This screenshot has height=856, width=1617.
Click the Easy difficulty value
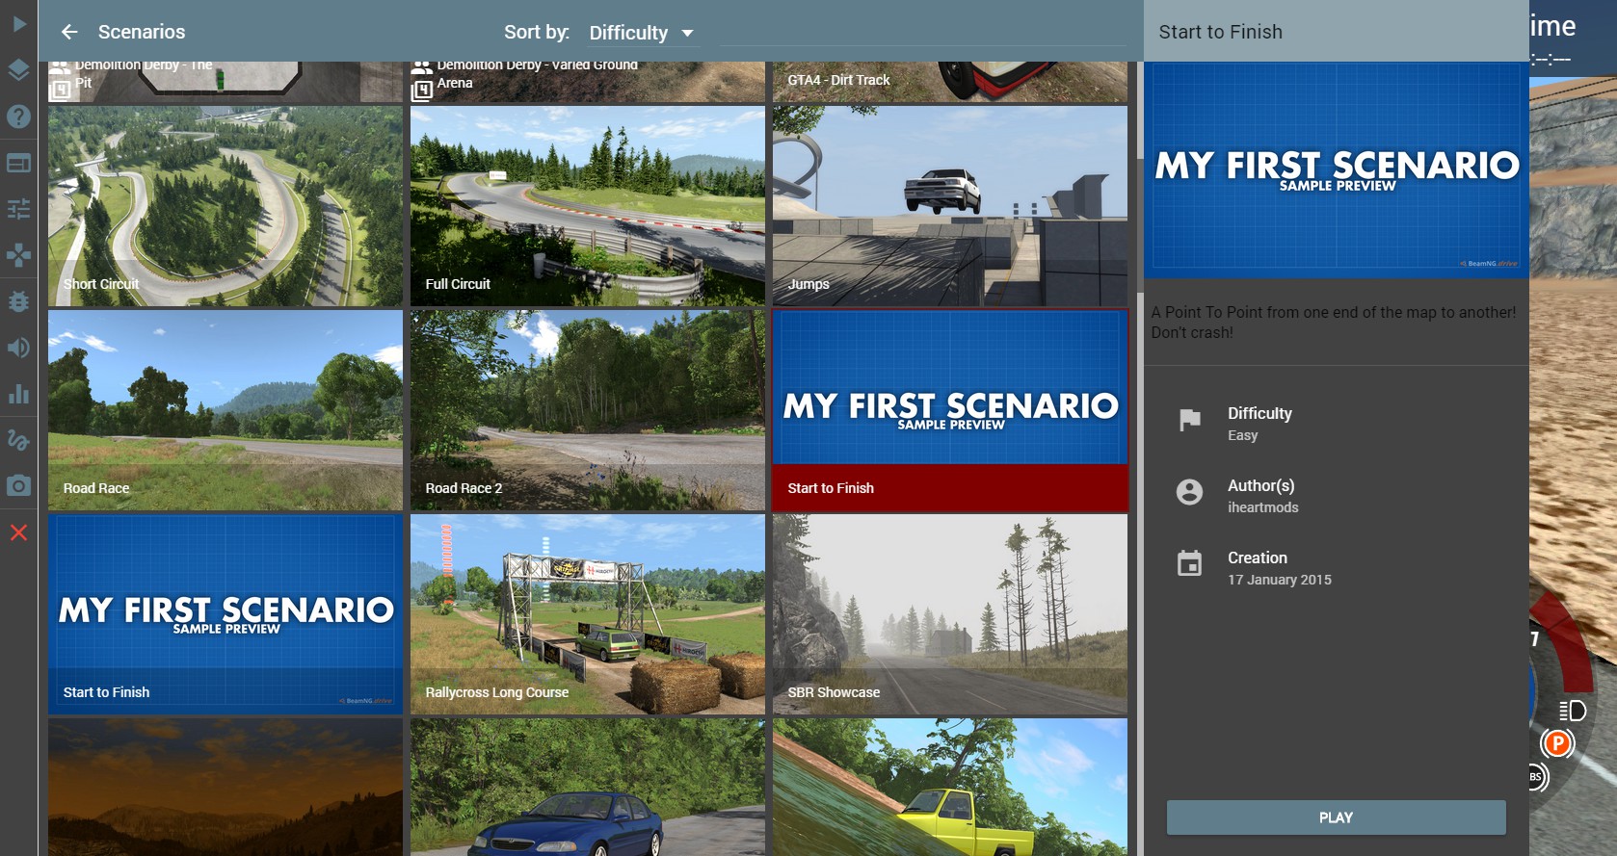coord(1243,435)
